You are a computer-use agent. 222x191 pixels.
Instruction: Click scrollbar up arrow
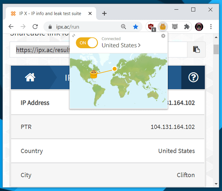pyautogui.click(x=216, y=37)
